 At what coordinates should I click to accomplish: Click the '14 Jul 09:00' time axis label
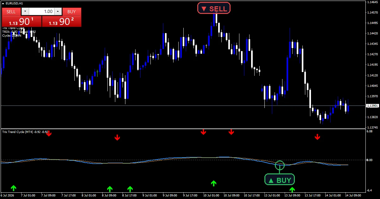(x=353, y=196)
